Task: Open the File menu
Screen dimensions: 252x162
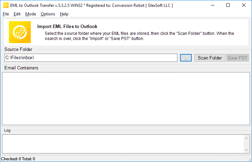Action: coord(6,14)
